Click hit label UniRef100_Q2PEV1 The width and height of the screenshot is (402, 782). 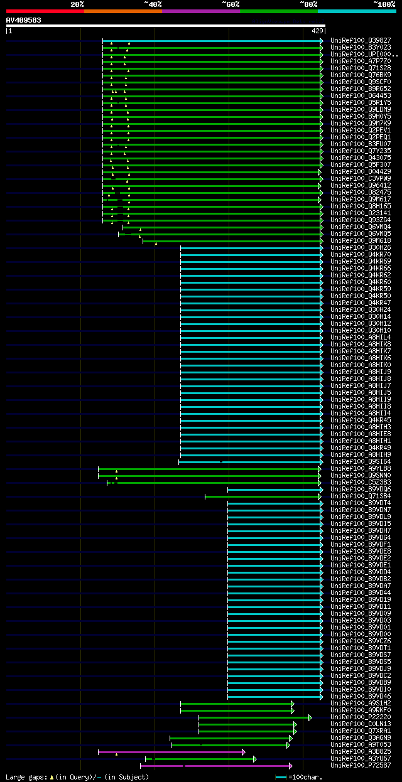pyautogui.click(x=361, y=131)
